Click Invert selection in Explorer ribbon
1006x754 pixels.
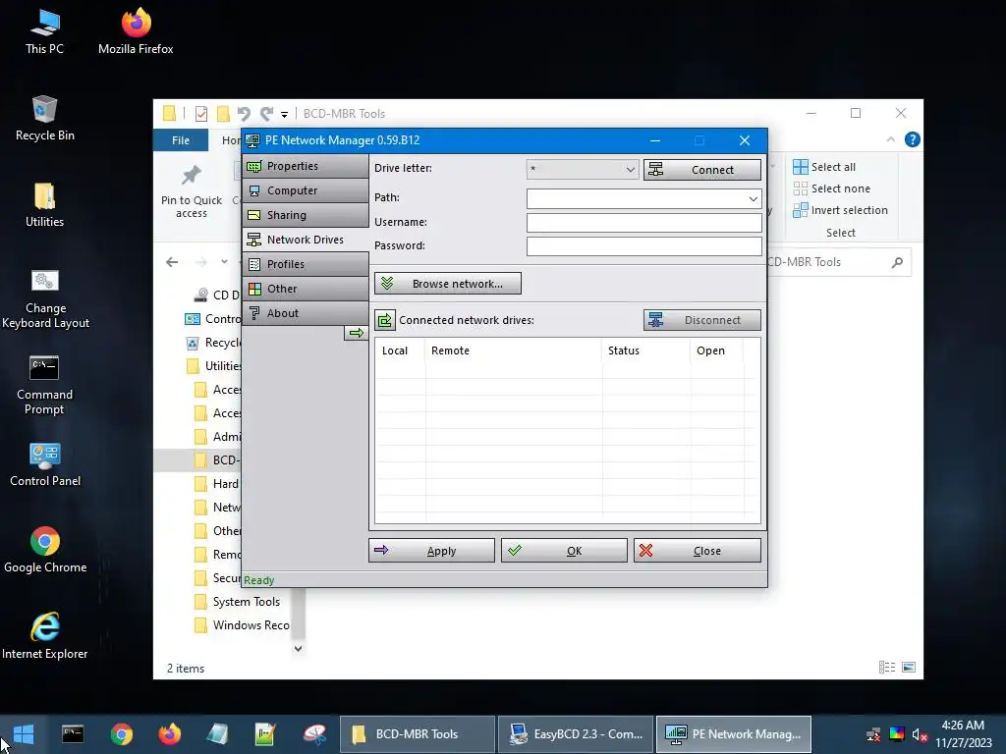tap(841, 210)
